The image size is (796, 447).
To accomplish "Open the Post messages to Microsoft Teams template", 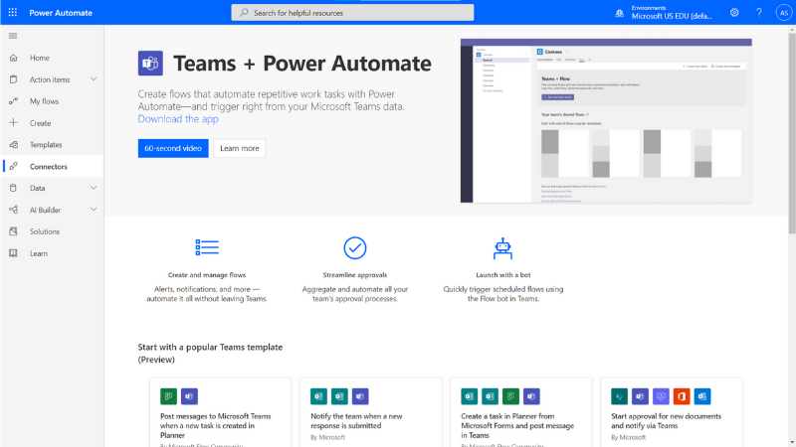I will (x=216, y=425).
